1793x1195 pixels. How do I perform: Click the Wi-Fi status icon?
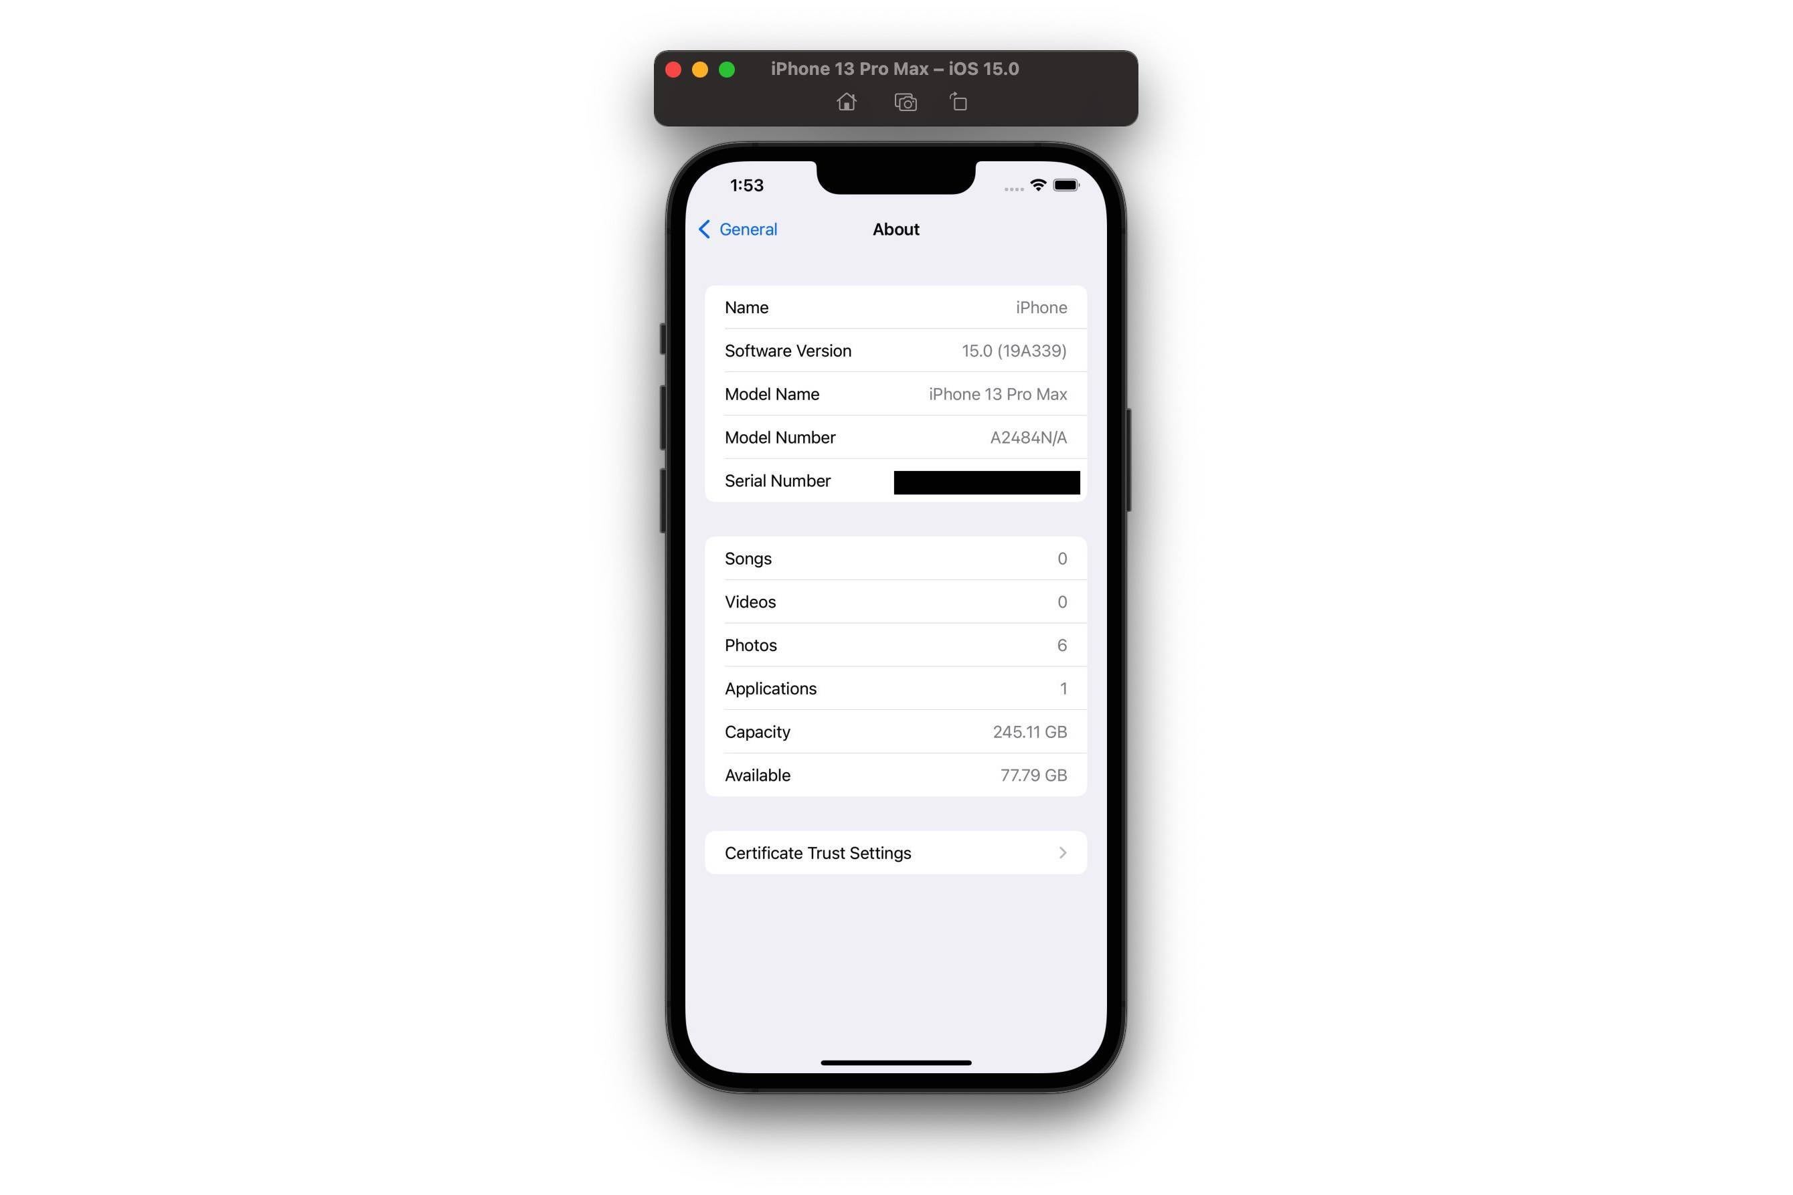tap(1038, 184)
